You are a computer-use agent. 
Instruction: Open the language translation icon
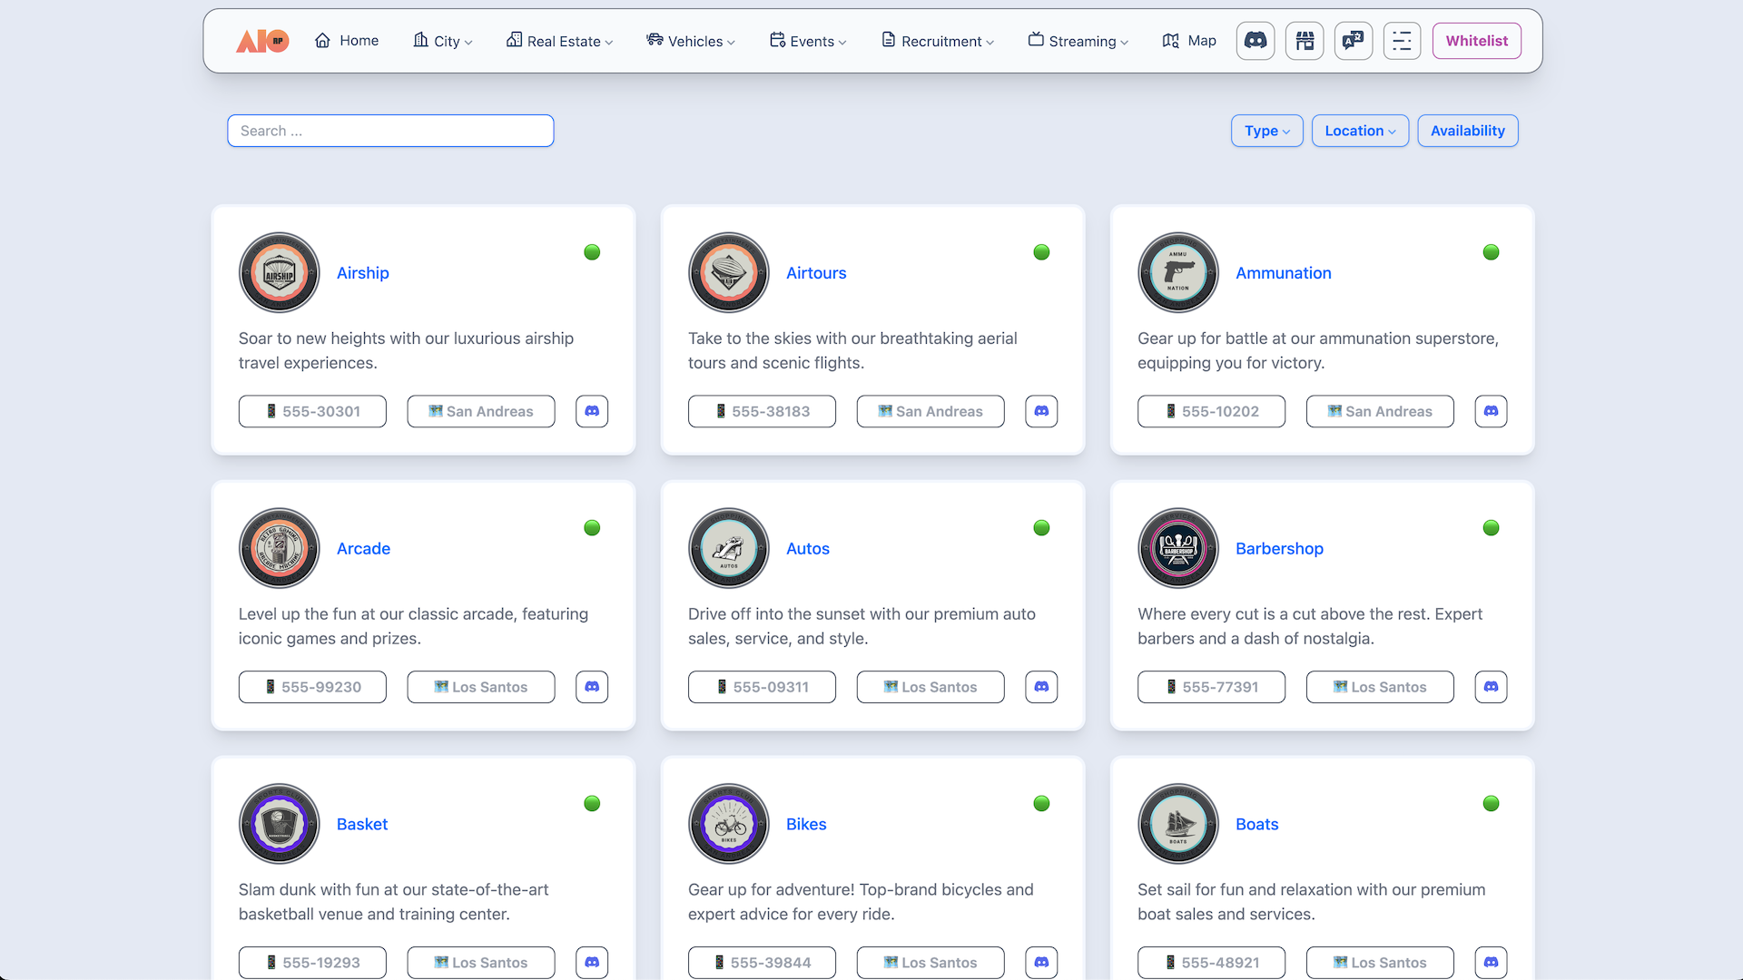[1353, 41]
